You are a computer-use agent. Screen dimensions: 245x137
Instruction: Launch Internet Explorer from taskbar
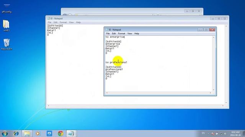pyautogui.click(x=16, y=134)
